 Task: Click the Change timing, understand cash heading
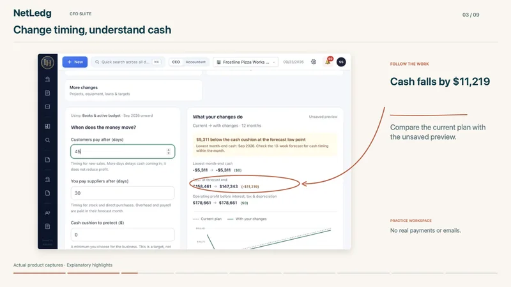pos(92,30)
